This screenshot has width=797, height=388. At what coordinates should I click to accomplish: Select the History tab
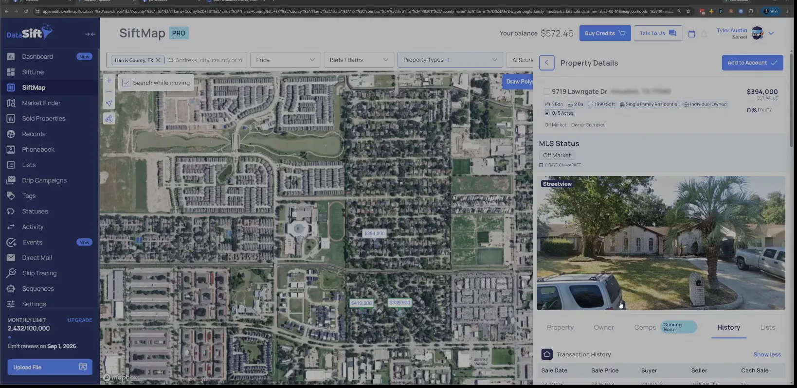tap(728, 327)
